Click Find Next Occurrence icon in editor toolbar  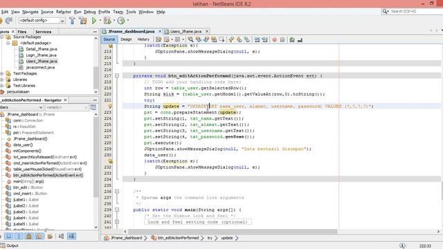tap(206, 39)
